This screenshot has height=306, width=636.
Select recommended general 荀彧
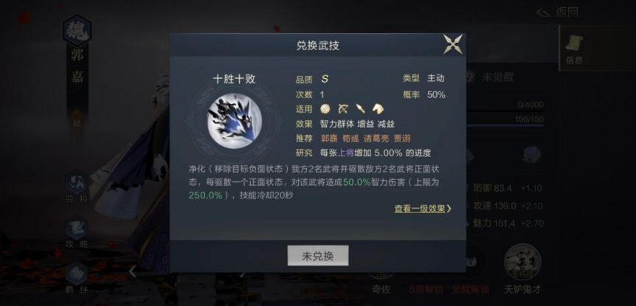(350, 139)
